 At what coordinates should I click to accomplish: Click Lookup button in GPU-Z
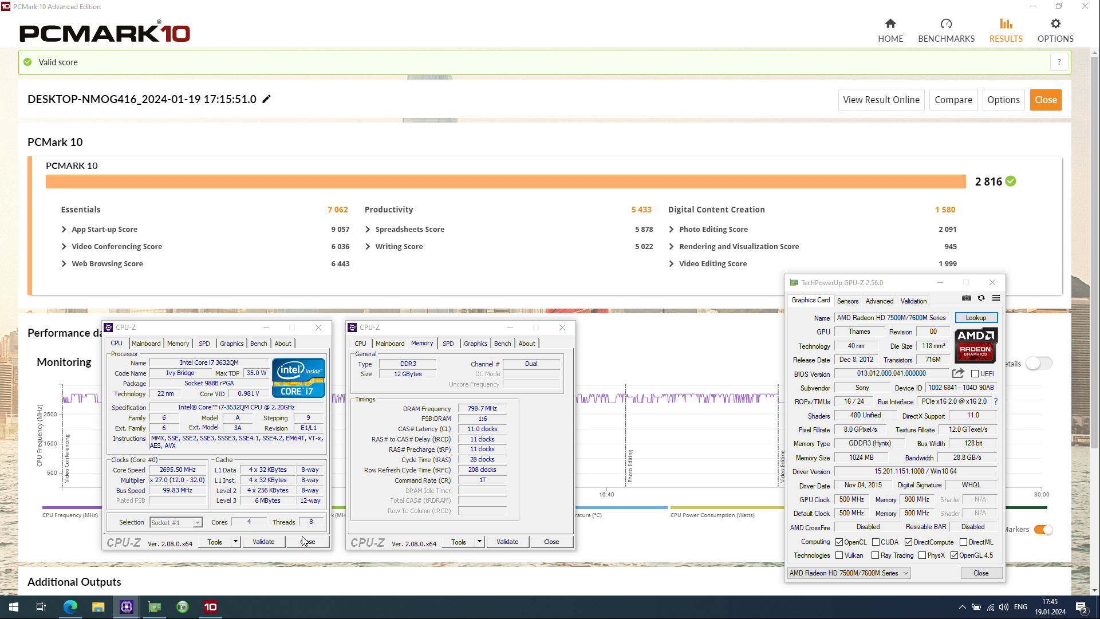pos(976,318)
